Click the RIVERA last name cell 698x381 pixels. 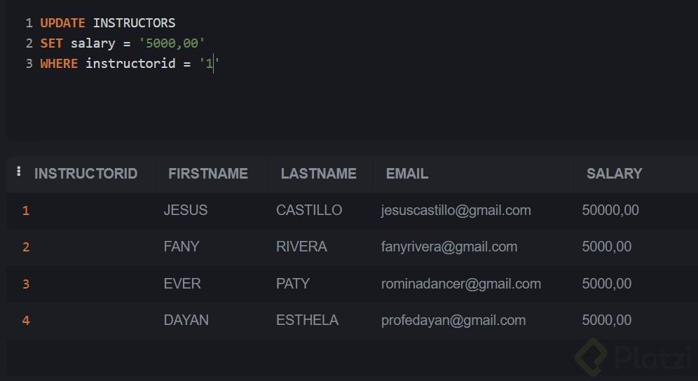[301, 247]
